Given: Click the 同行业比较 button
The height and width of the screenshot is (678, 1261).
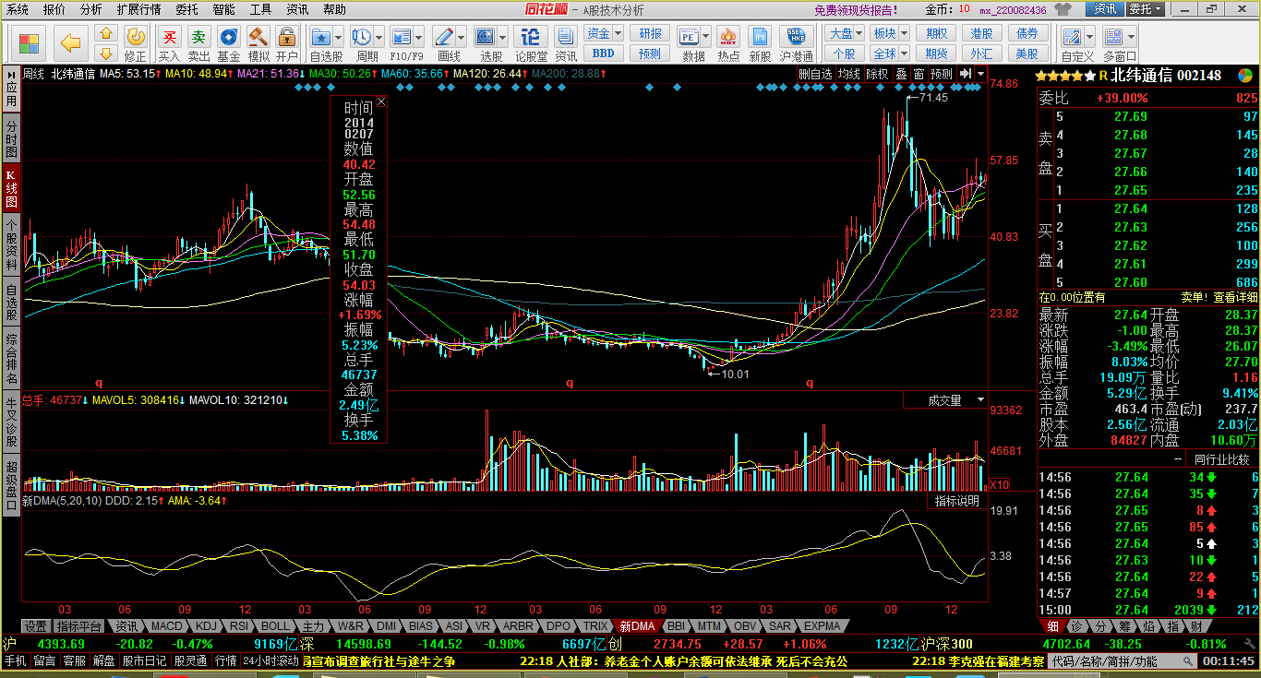Looking at the screenshot, I should [x=1219, y=458].
